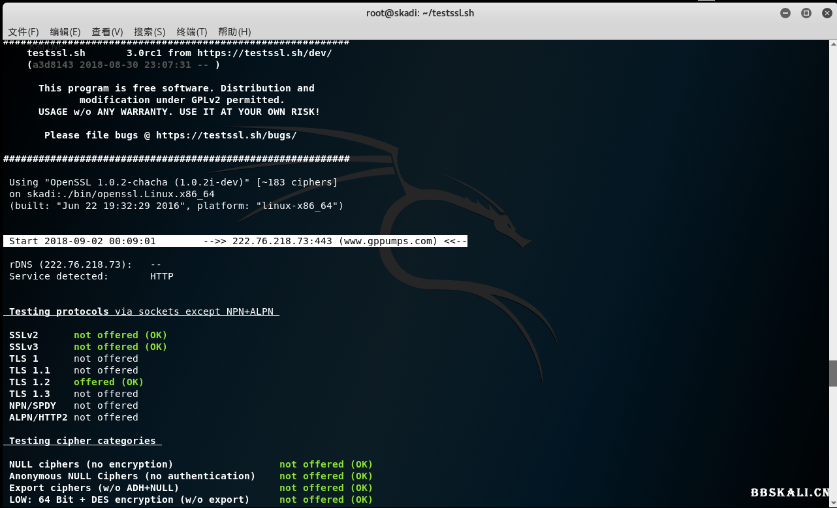Click the maximize window icon
Viewport: 837px width, 508px height.
coord(806,12)
